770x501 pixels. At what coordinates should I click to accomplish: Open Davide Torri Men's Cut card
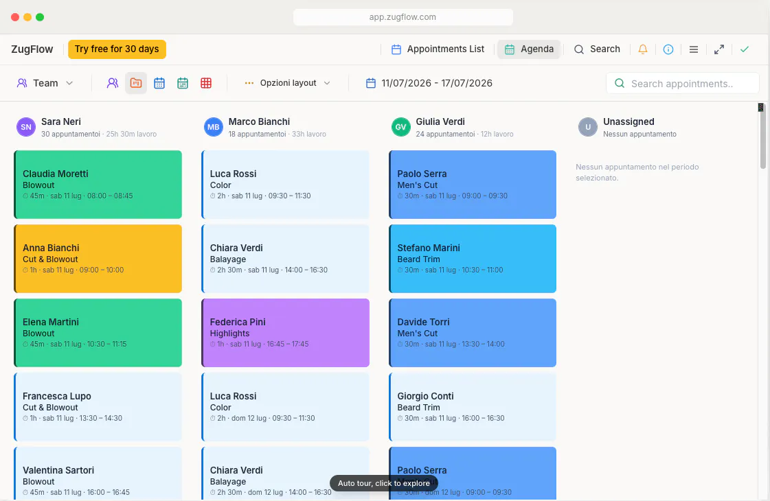click(473, 333)
